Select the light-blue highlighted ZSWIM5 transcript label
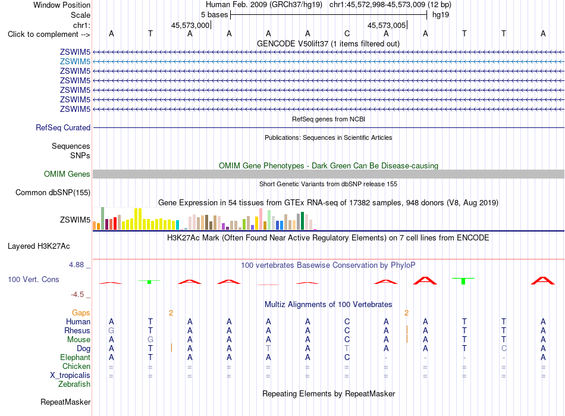This screenshot has width=565, height=416. 75,62
